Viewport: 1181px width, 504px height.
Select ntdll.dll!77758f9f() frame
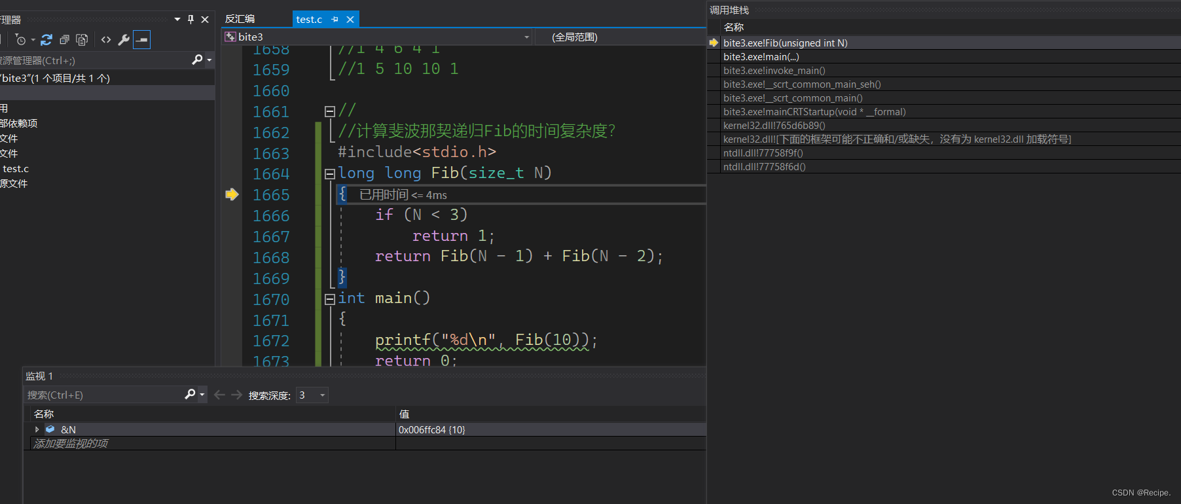click(x=763, y=153)
